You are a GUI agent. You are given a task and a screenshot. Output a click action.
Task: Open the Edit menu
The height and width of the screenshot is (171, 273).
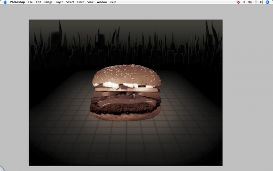(x=39, y=2)
